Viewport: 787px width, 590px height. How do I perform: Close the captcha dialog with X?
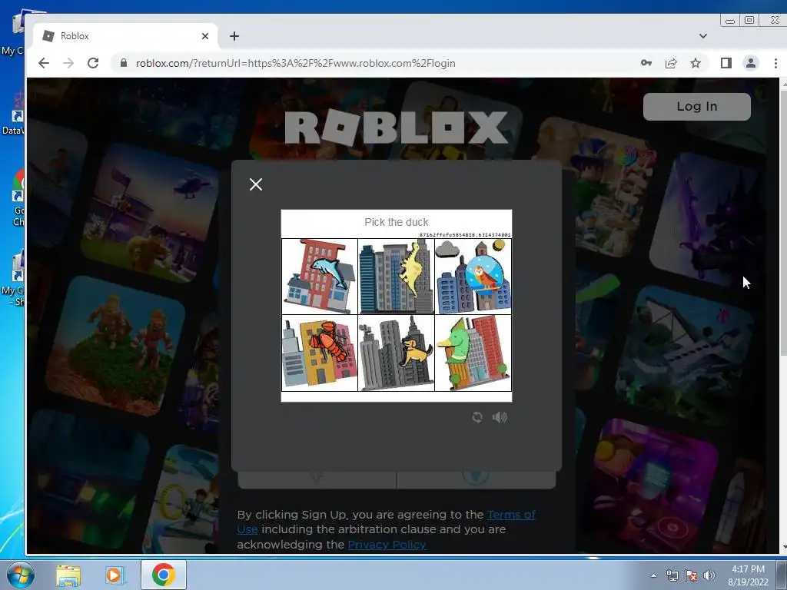[x=256, y=184]
